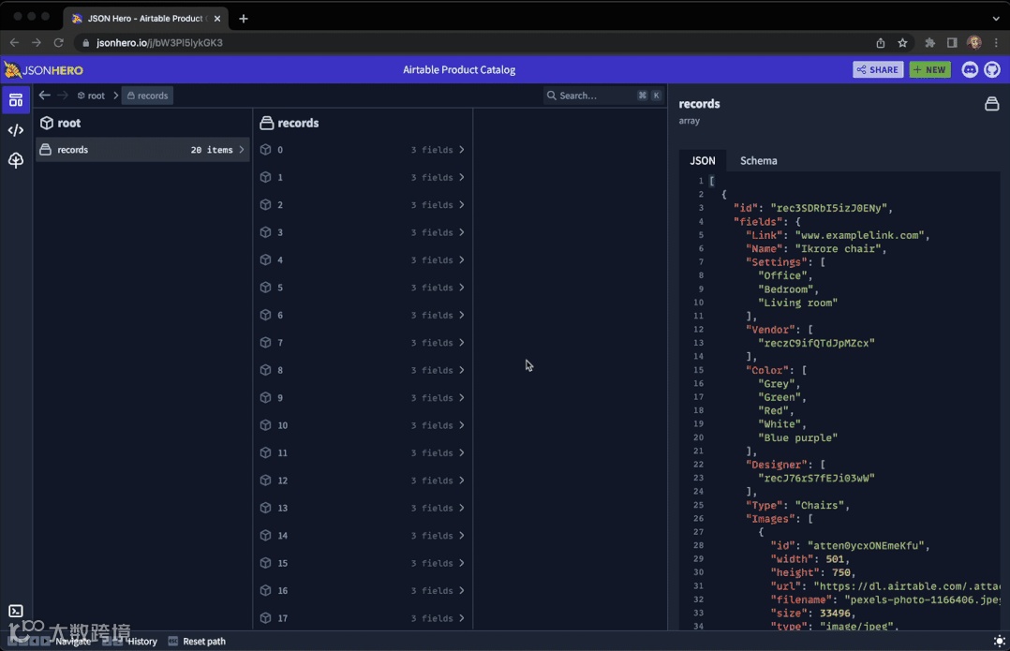Toggle the light/dark theme icon

(x=999, y=641)
